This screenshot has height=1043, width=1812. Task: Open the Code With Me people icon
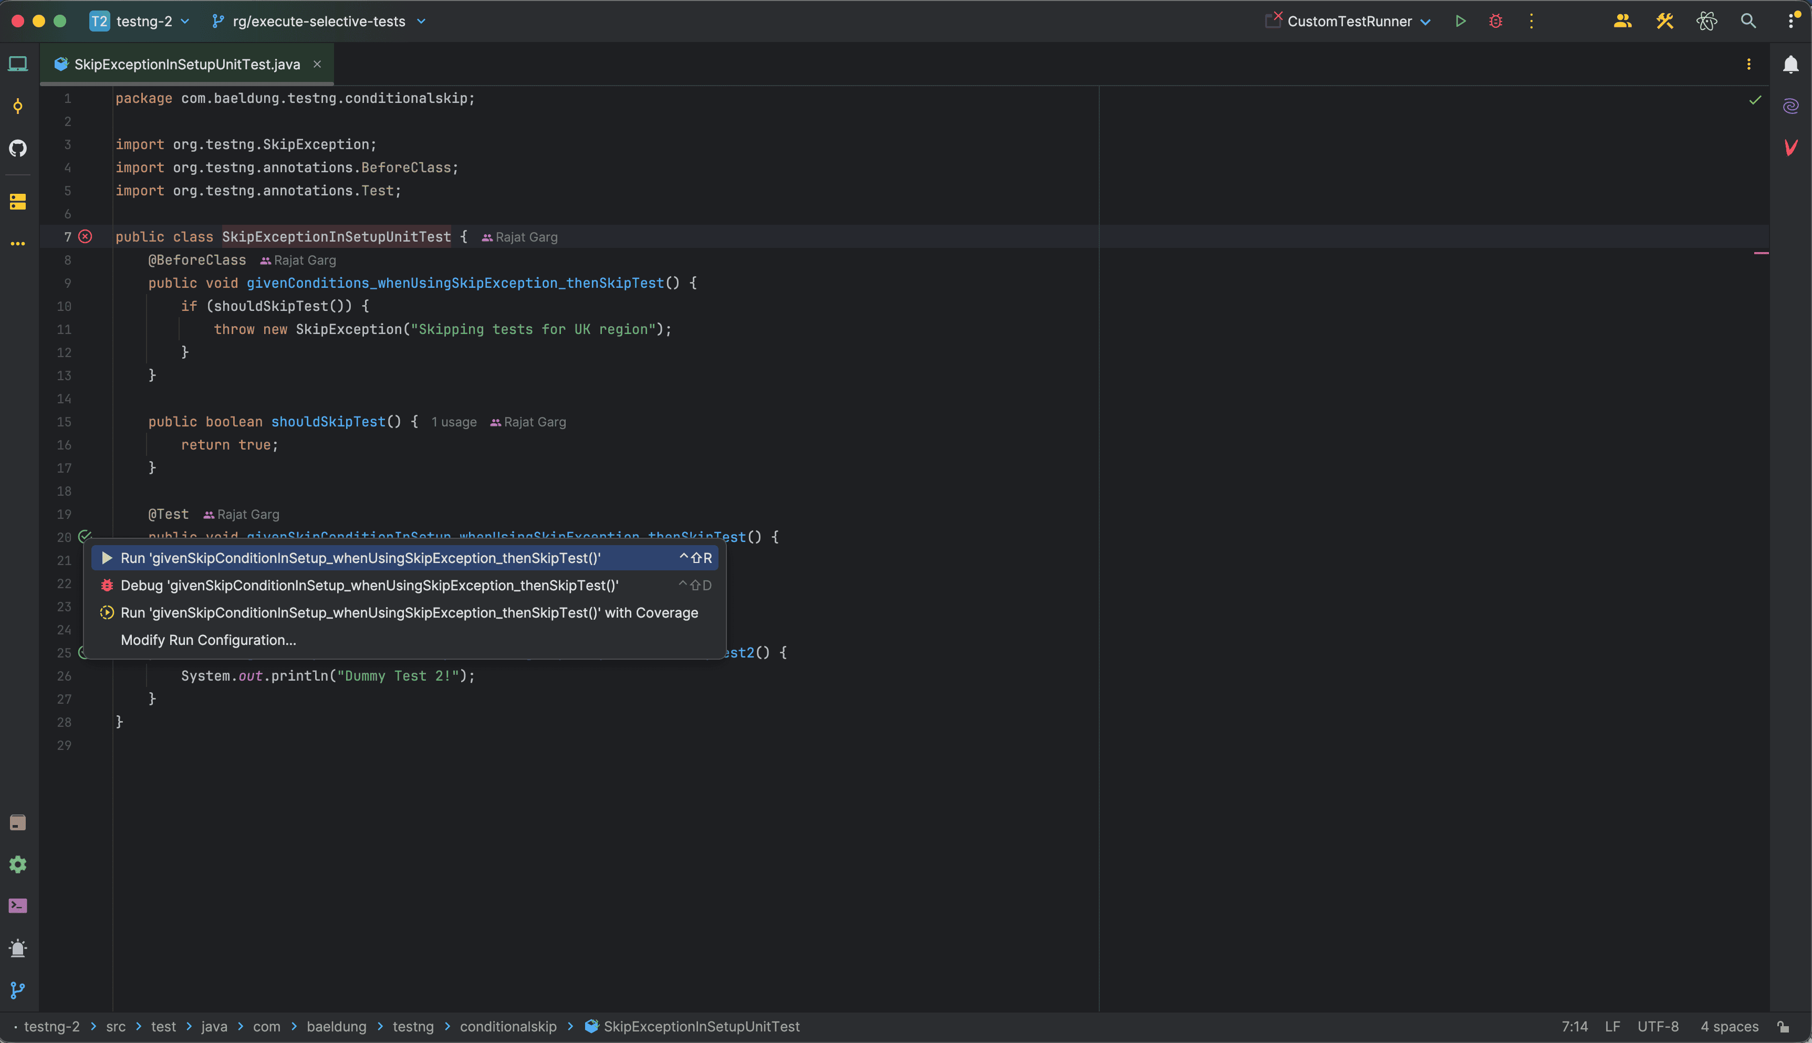(x=1622, y=22)
